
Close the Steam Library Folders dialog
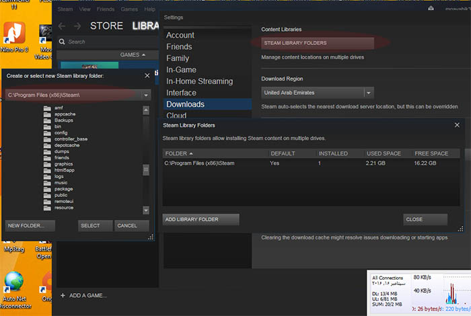457,125
